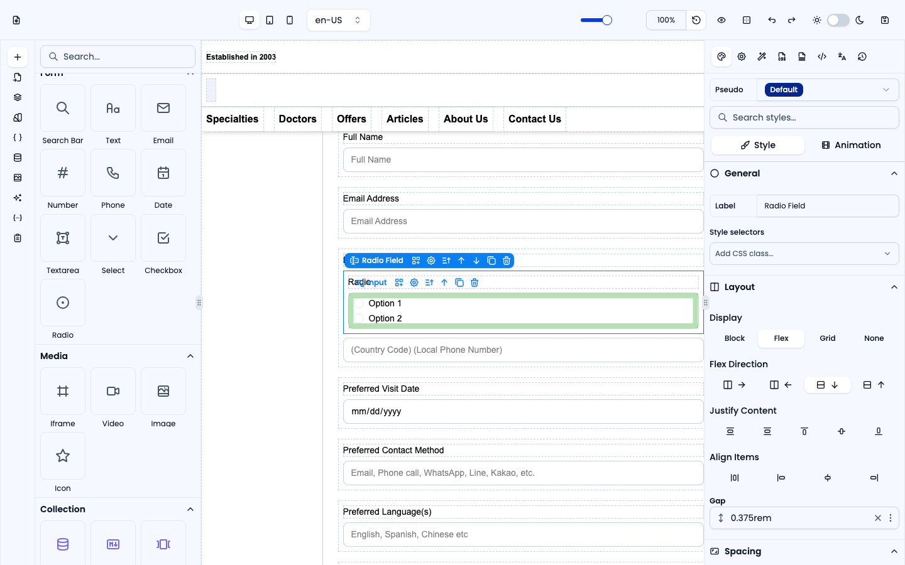Click the Contact Us navigation item
905x565 pixels.
(x=535, y=119)
